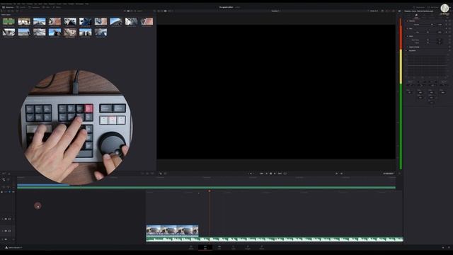
Task: Click the Volume value field in Inspector
Action: tap(440, 25)
